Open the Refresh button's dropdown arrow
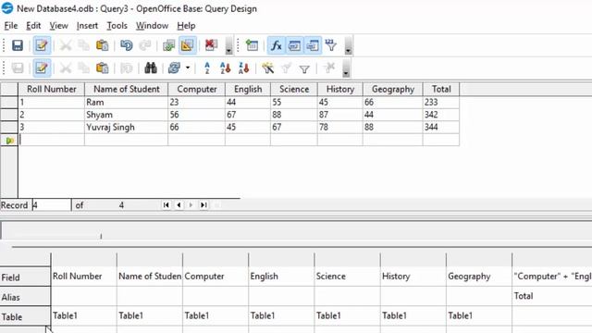 188,68
